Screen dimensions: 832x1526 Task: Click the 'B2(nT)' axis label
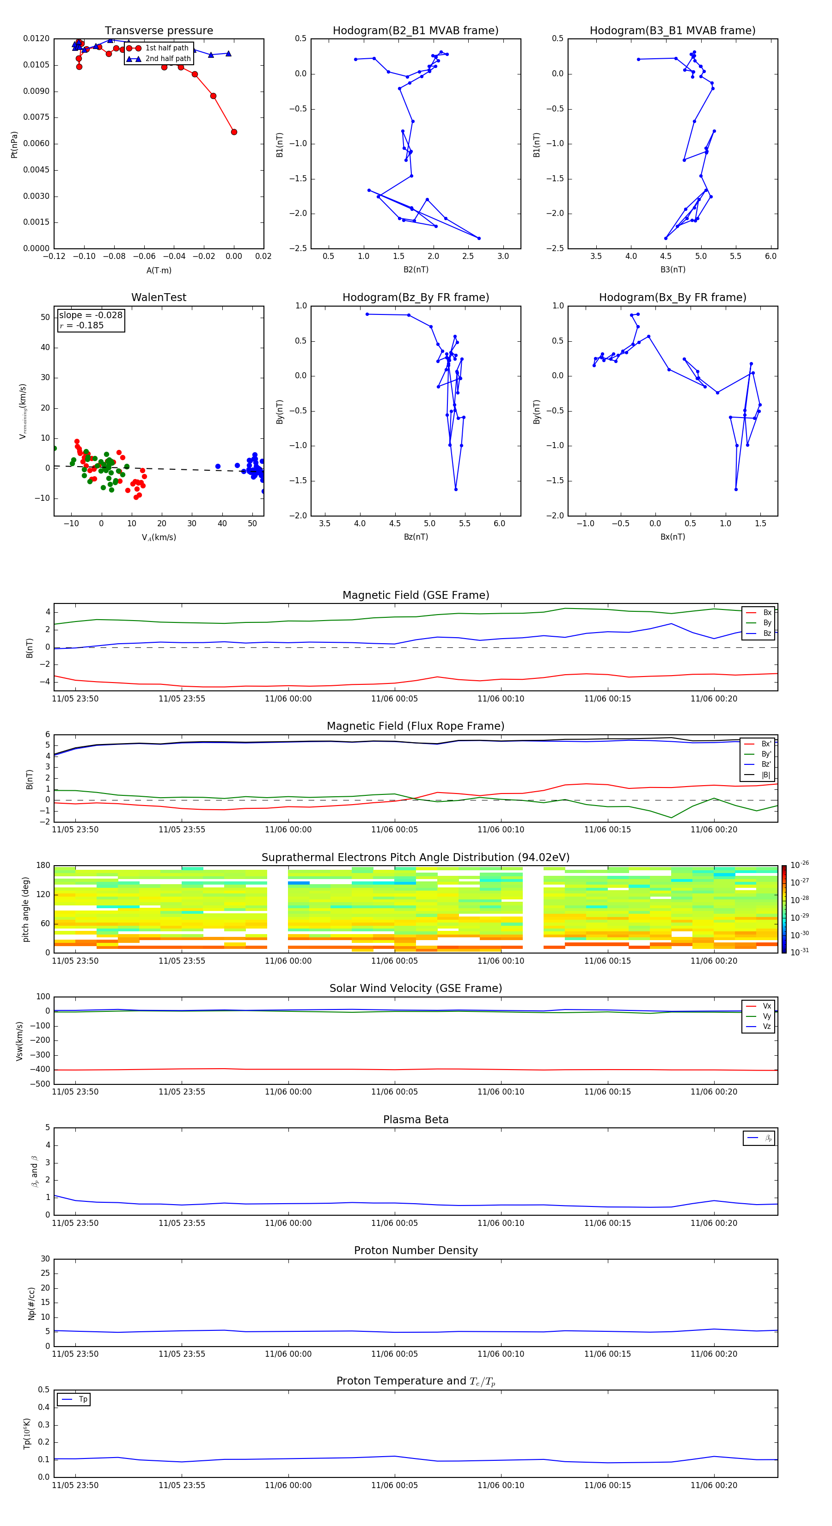416,270
